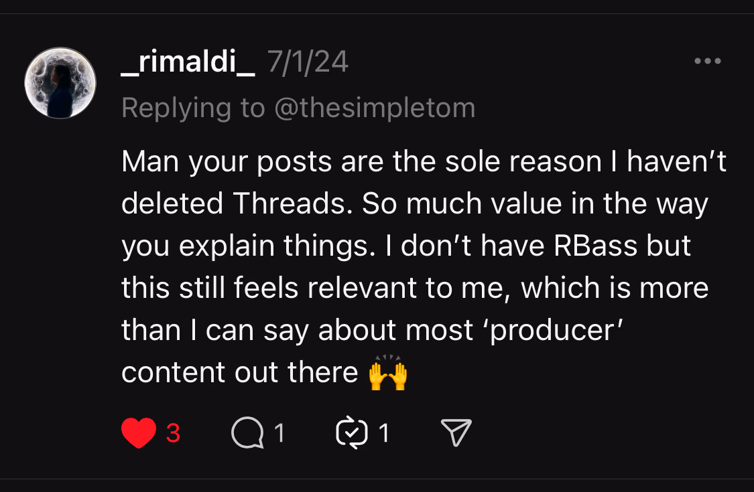Open the @thesimpletom mention link
754x492 pixels.
pyautogui.click(x=375, y=107)
